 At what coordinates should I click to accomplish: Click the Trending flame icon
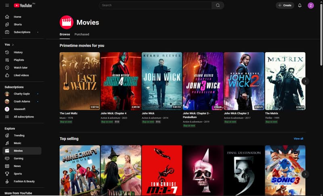pyautogui.click(x=7, y=136)
